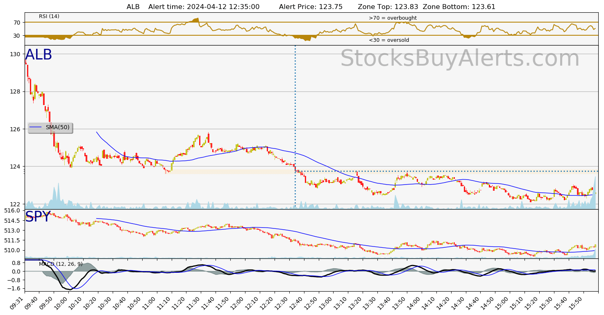The width and height of the screenshot is (604, 315).
Task: Click the 128 price axis label
Action: tap(16, 91)
